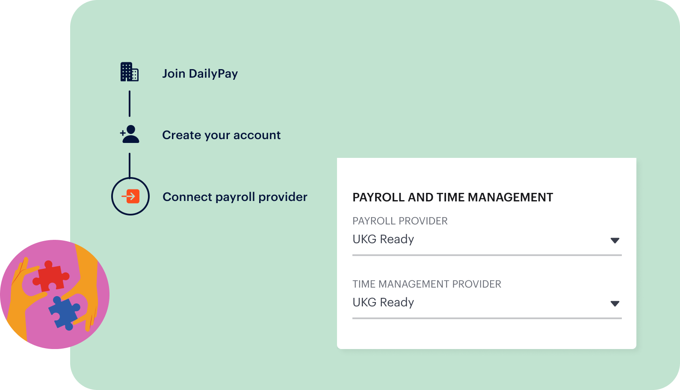Viewport: 680px width, 390px height.
Task: Click the Payroll Provider field label
Action: click(x=400, y=221)
